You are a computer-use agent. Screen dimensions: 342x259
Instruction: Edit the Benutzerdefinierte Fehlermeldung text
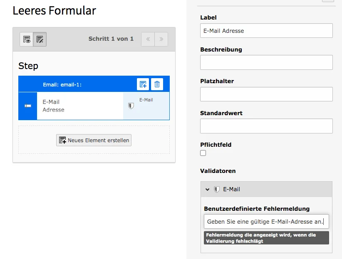point(265,221)
